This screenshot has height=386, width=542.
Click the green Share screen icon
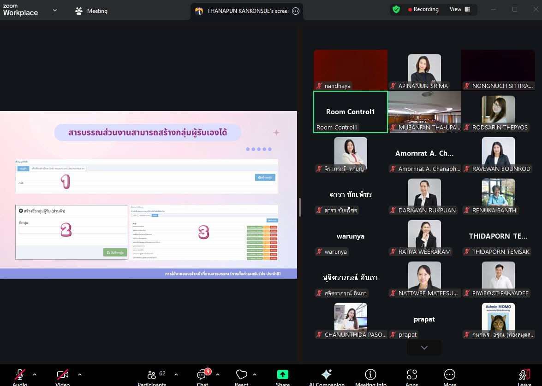point(282,374)
